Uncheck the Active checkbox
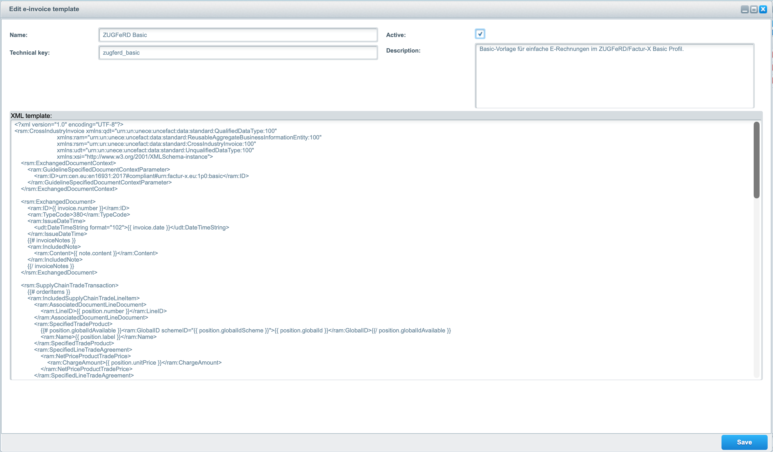773x452 pixels. coord(480,34)
